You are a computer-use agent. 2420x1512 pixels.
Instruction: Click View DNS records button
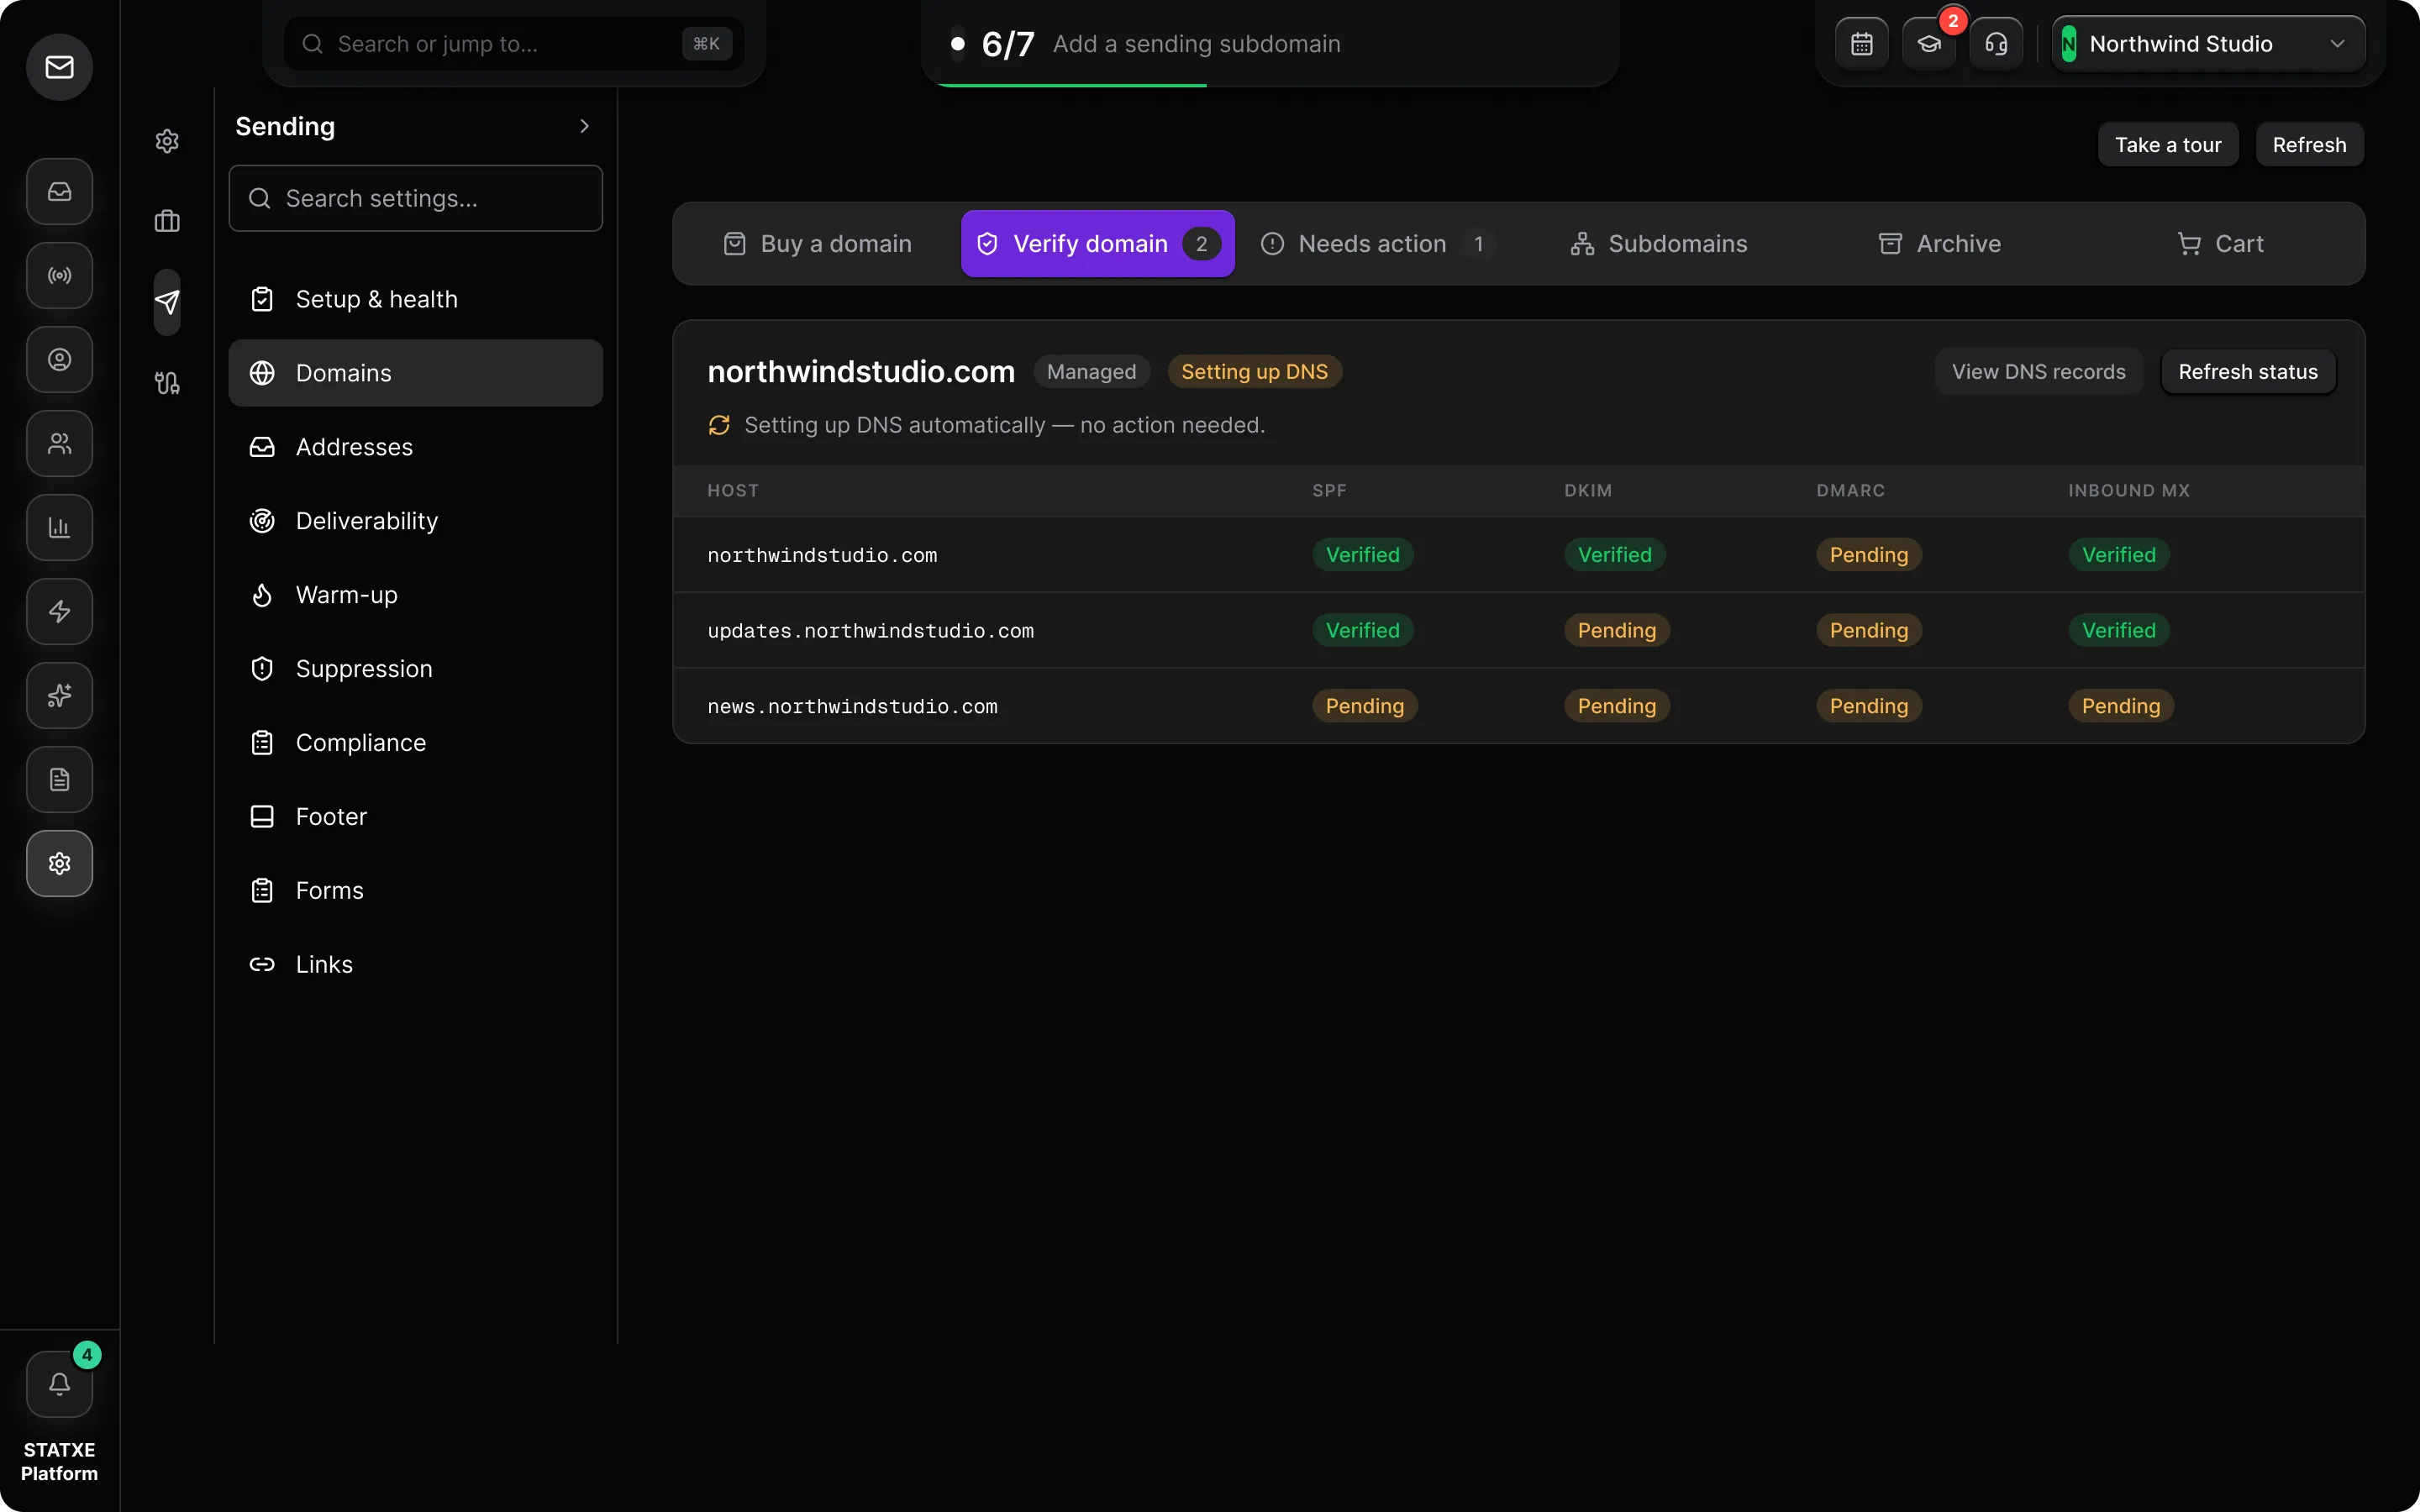point(2038,372)
